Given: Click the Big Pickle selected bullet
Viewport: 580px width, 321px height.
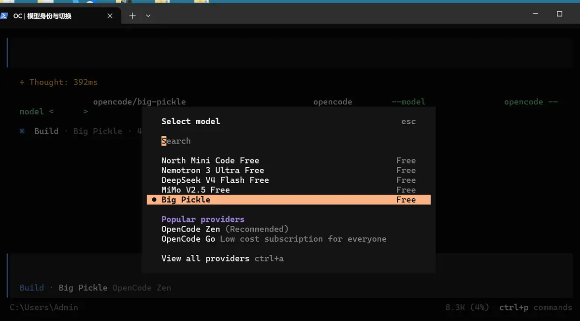Looking at the screenshot, I should pos(154,200).
